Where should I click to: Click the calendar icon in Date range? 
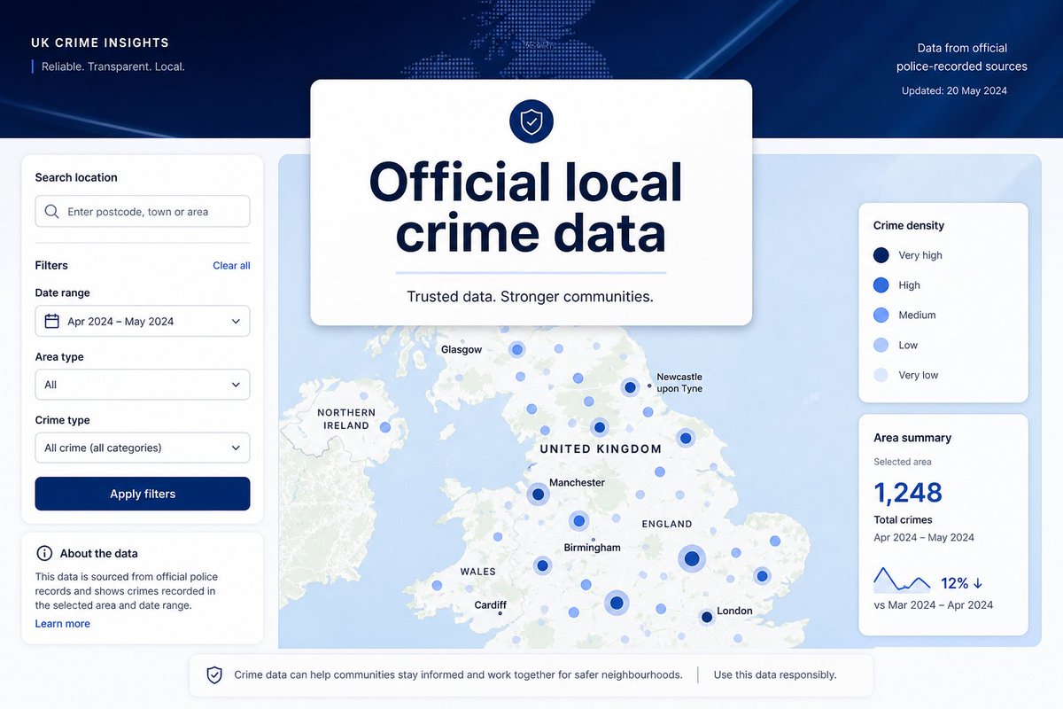click(x=52, y=321)
